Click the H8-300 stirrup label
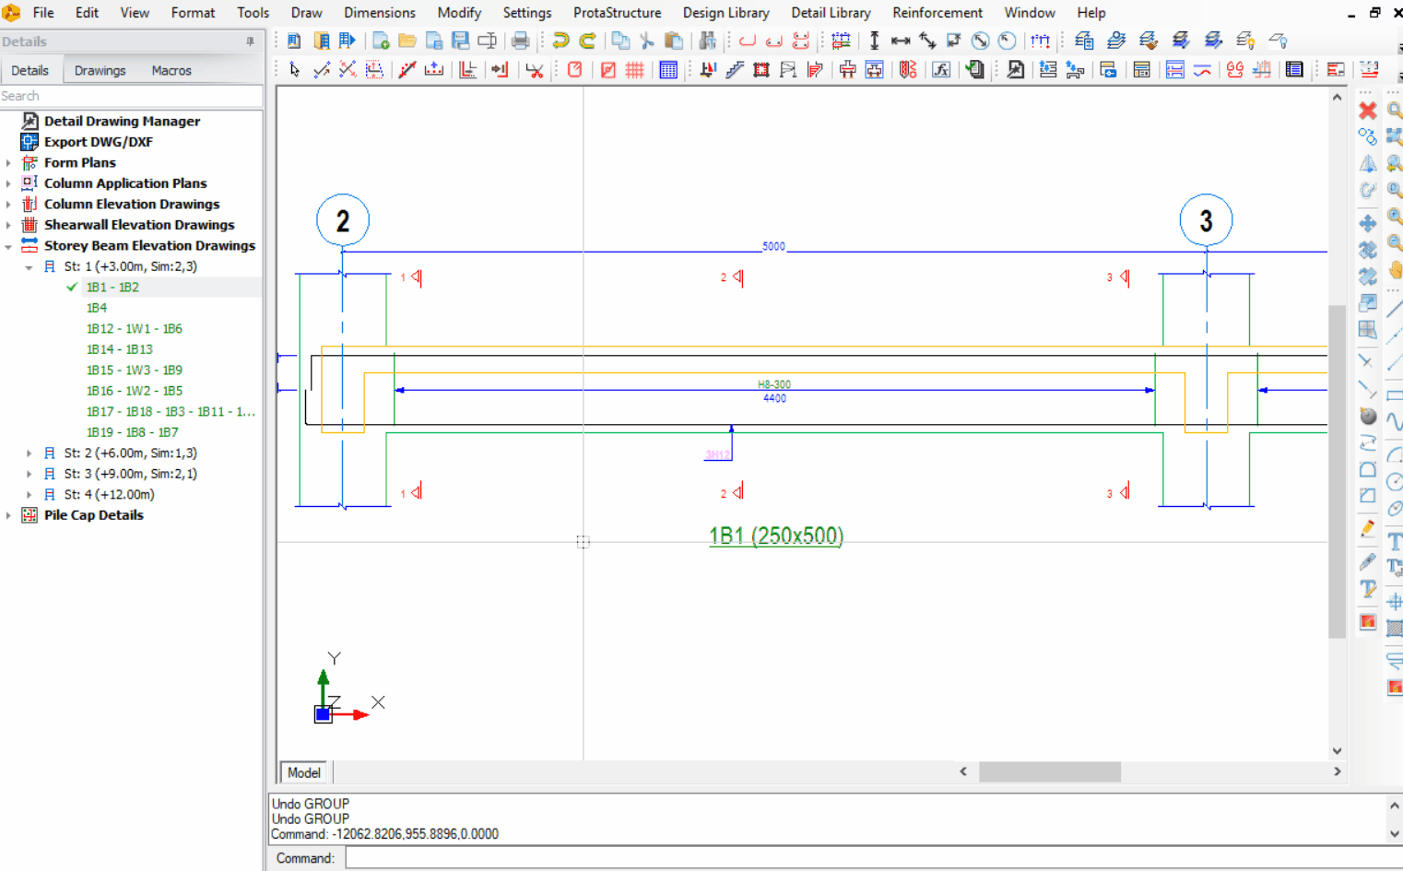The height and width of the screenshot is (871, 1403). pos(774,384)
